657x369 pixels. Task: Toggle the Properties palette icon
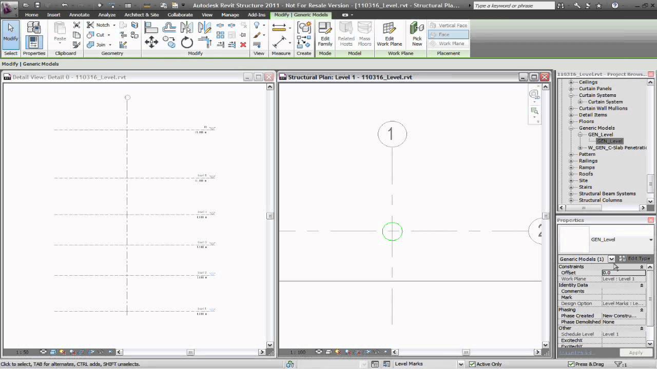[x=34, y=42]
